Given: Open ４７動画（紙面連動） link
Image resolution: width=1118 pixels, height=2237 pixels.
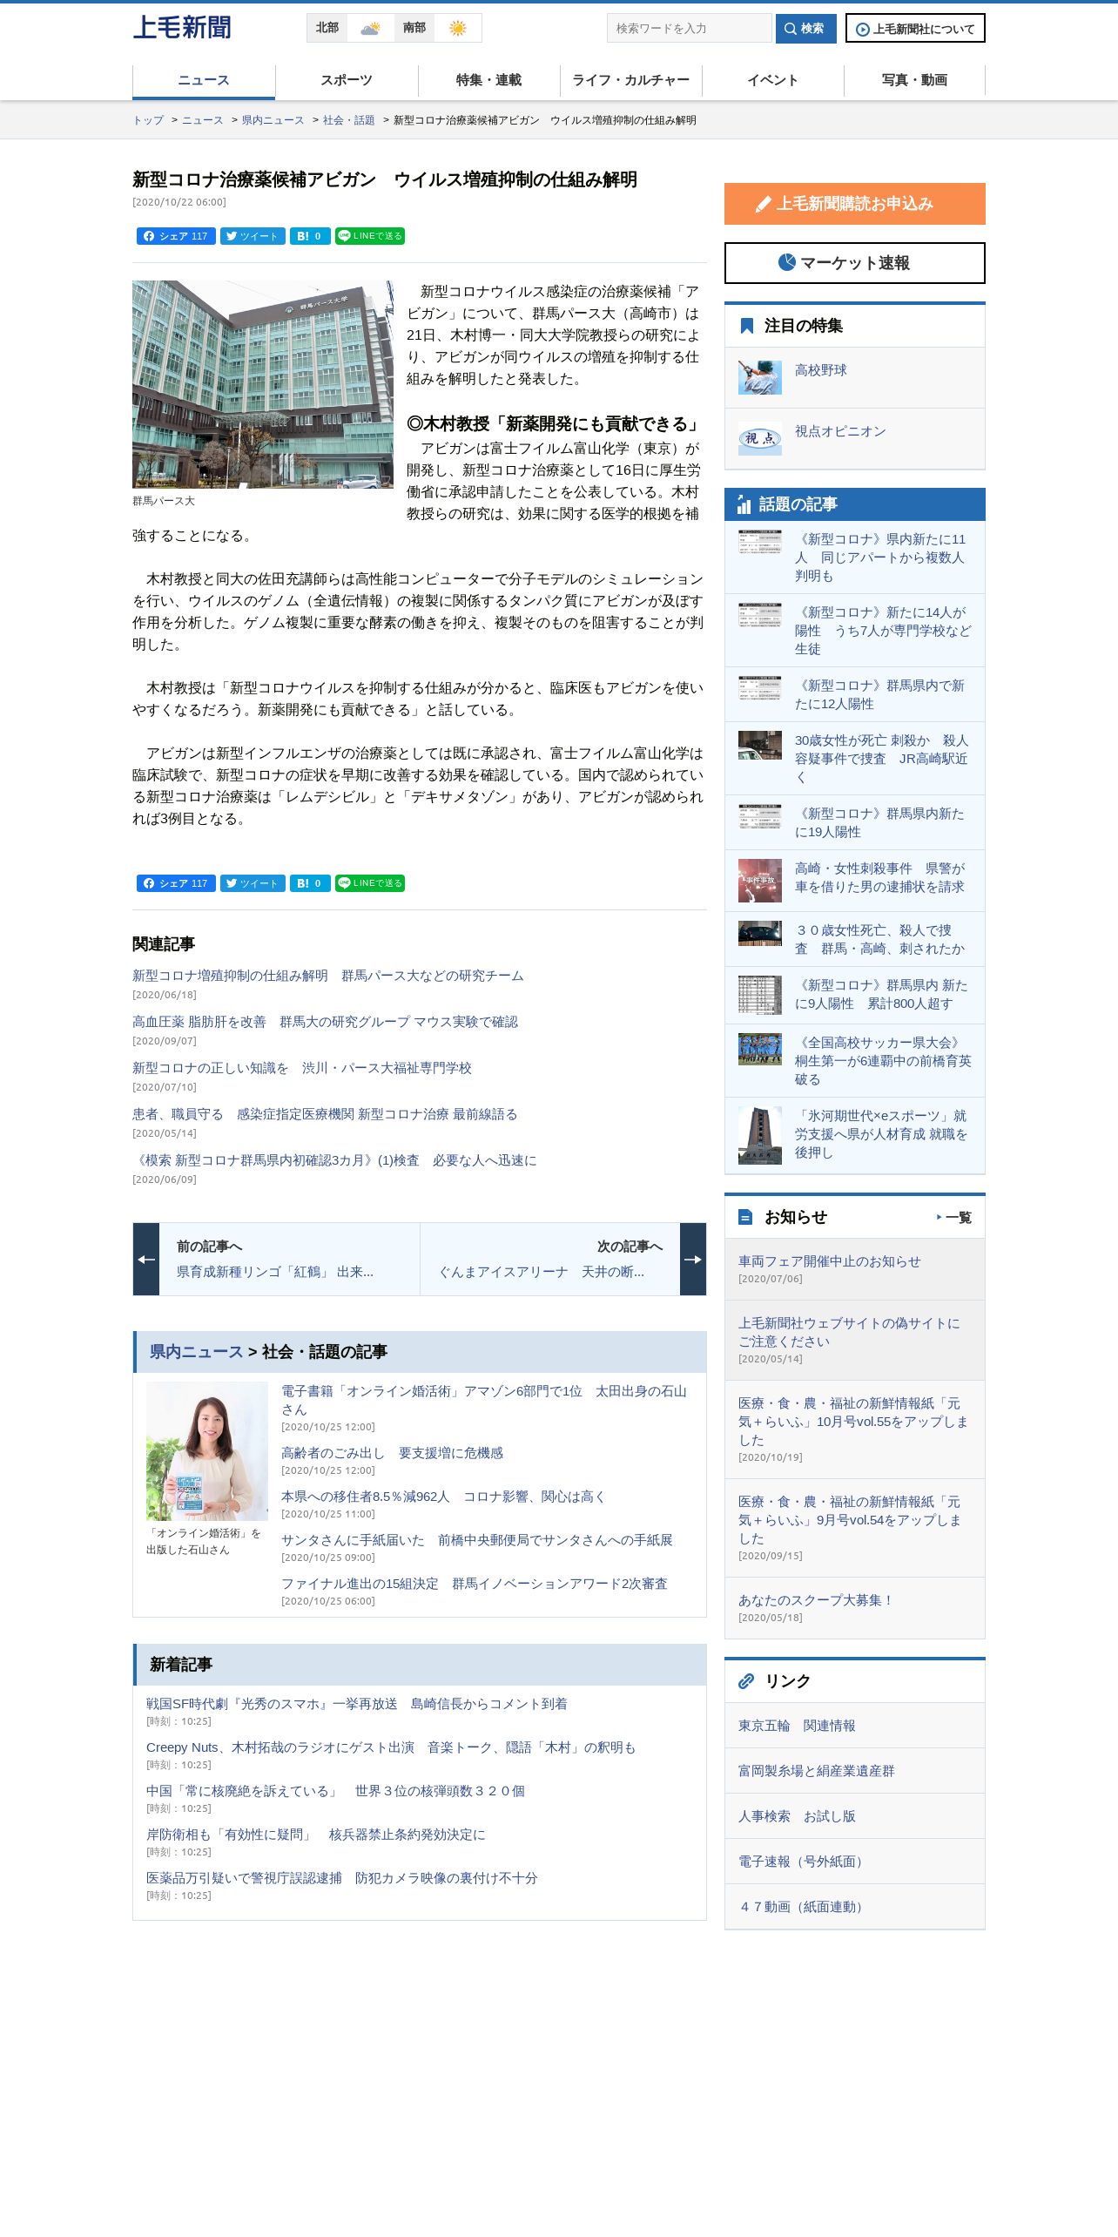Looking at the screenshot, I should (803, 1907).
